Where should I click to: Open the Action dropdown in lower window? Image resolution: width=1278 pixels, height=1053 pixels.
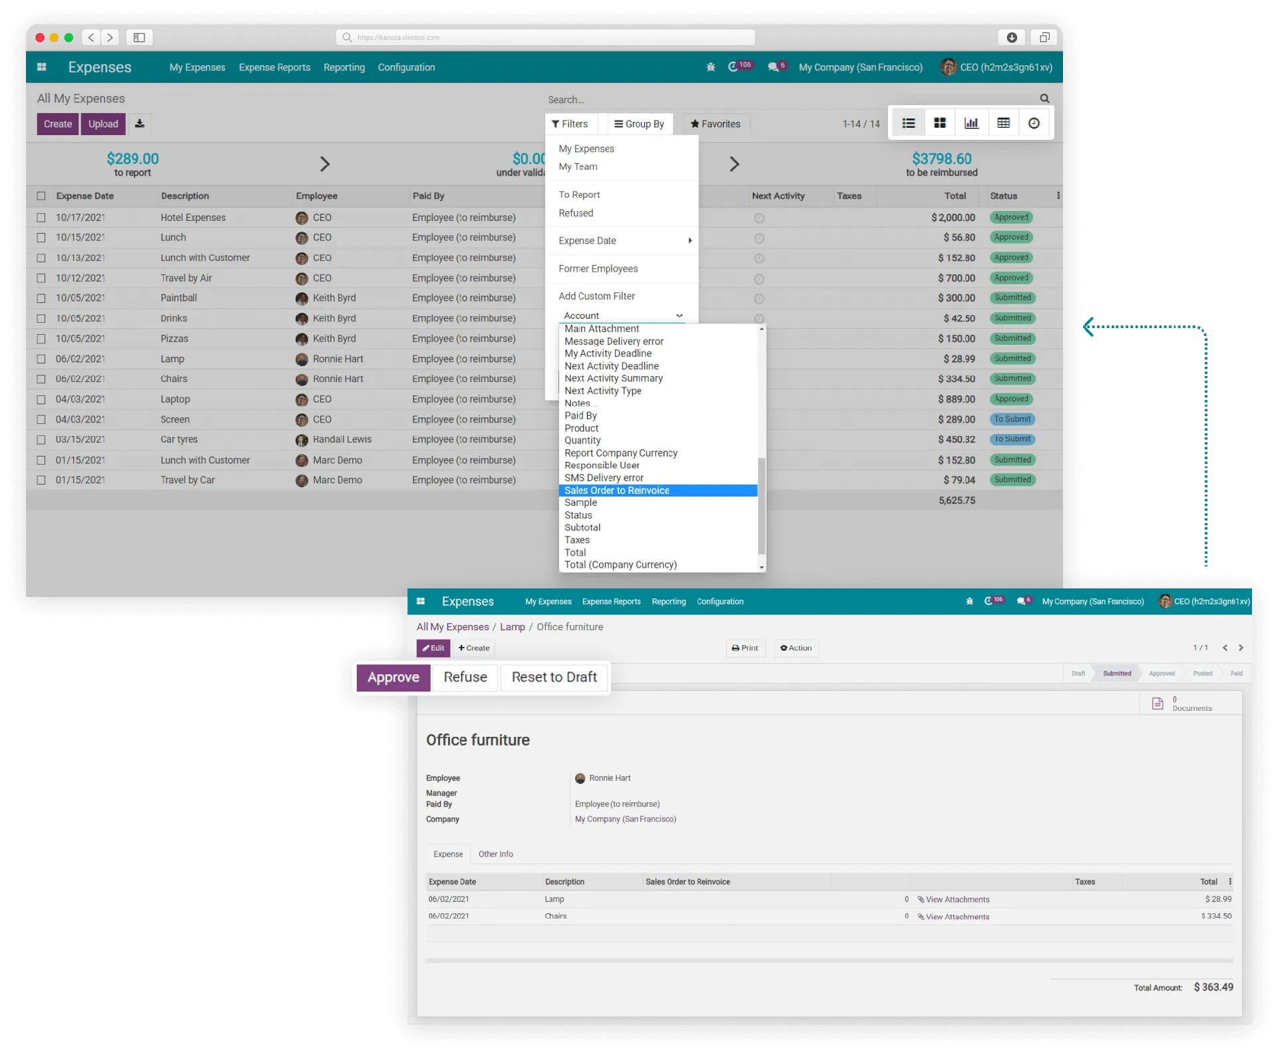(796, 648)
